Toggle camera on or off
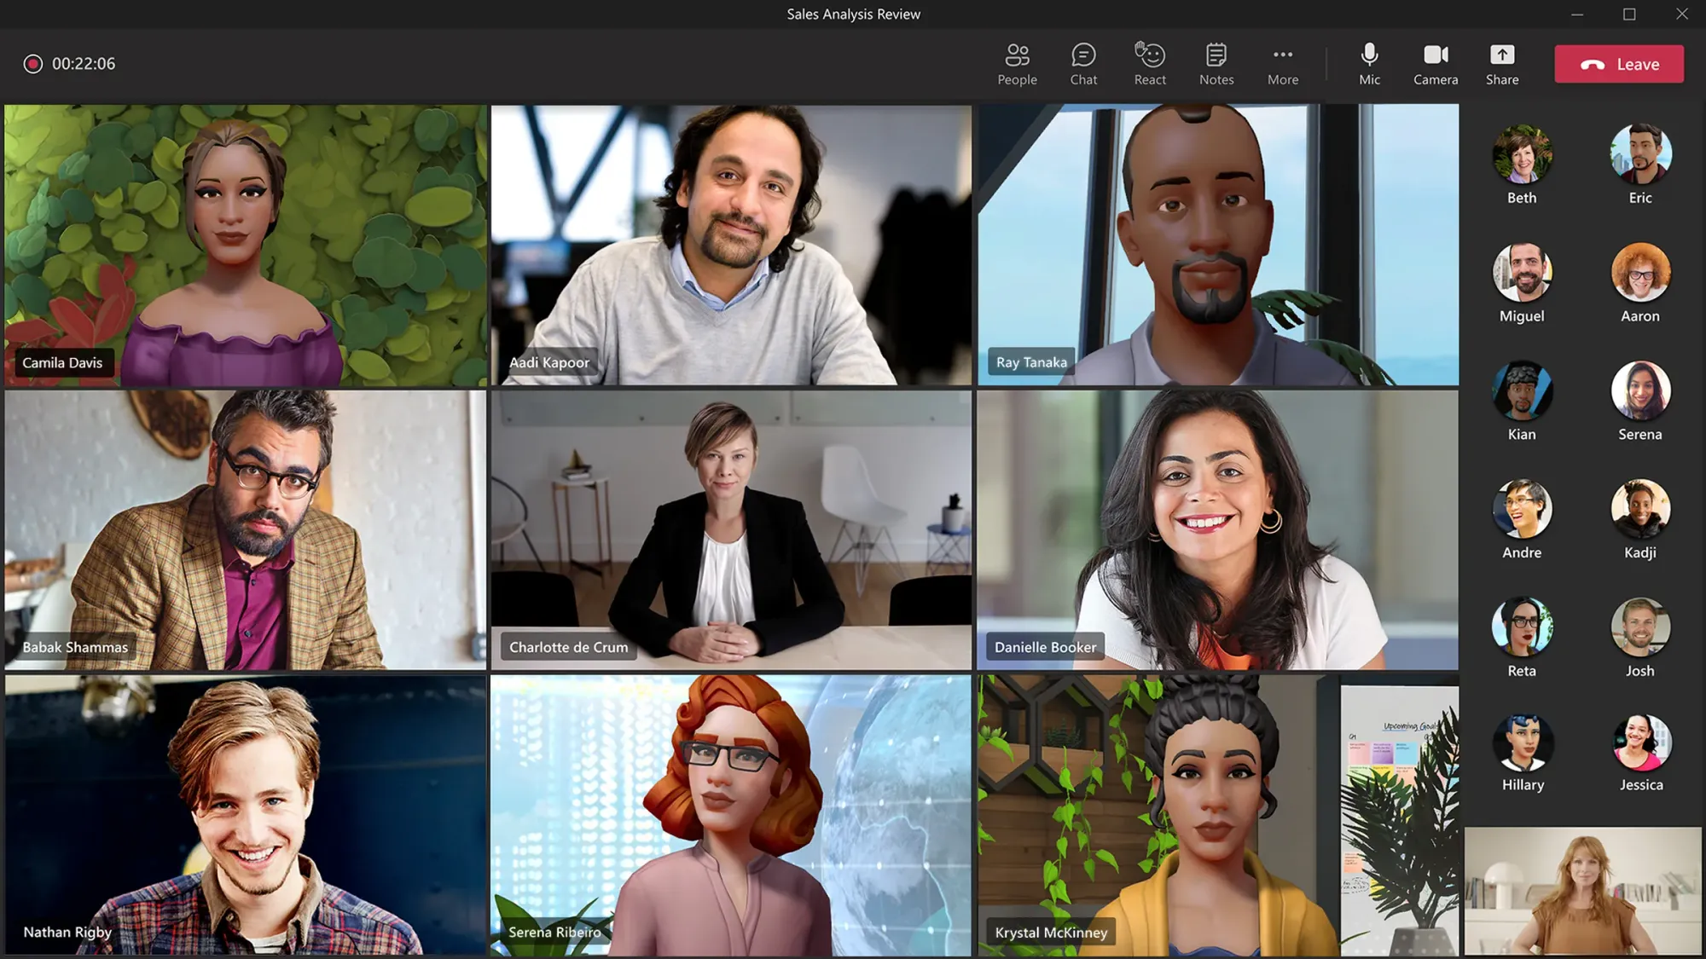 point(1436,63)
